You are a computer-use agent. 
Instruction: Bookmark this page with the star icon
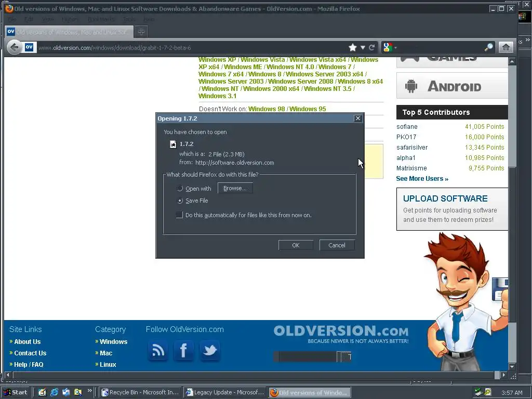353,47
